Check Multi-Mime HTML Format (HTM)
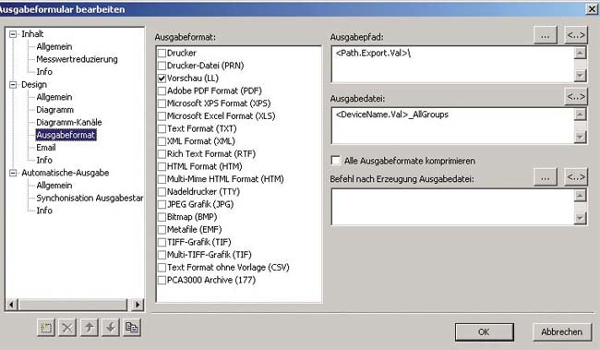 [x=162, y=179]
